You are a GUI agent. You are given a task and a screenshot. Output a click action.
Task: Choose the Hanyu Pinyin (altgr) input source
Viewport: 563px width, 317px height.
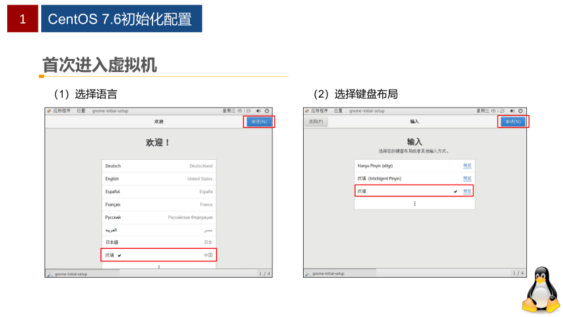pos(414,166)
